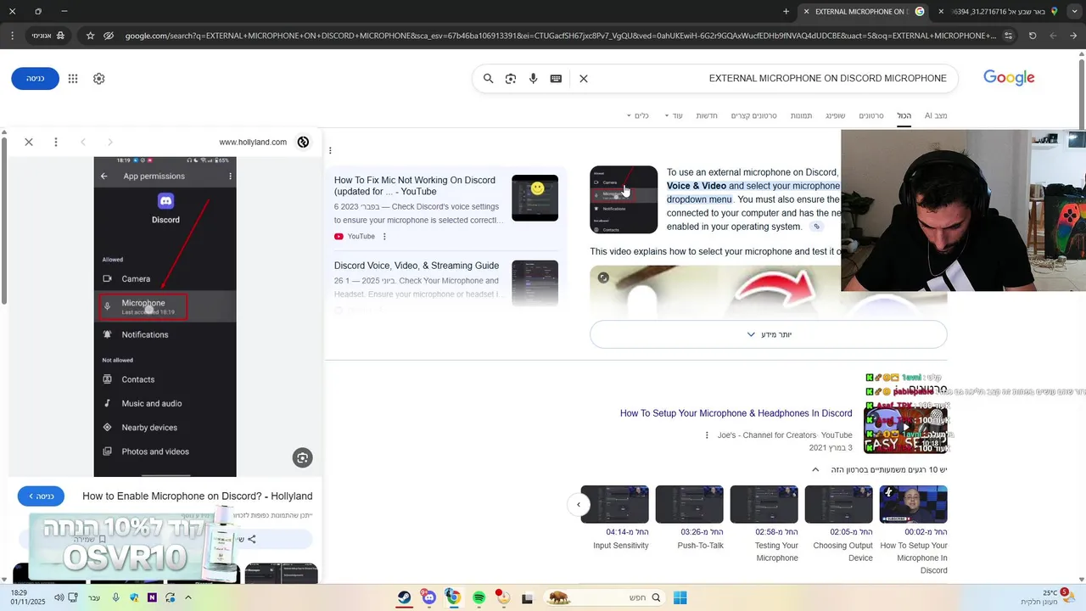The image size is (1086, 611).
Task: Open Steam from the taskbar
Action: pyautogui.click(x=405, y=597)
